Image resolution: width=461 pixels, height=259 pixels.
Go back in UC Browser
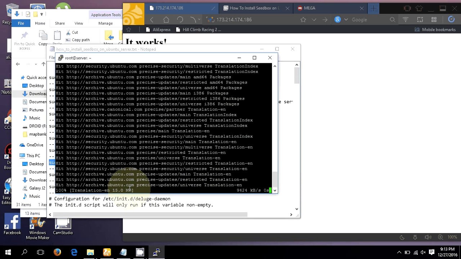[152, 20]
